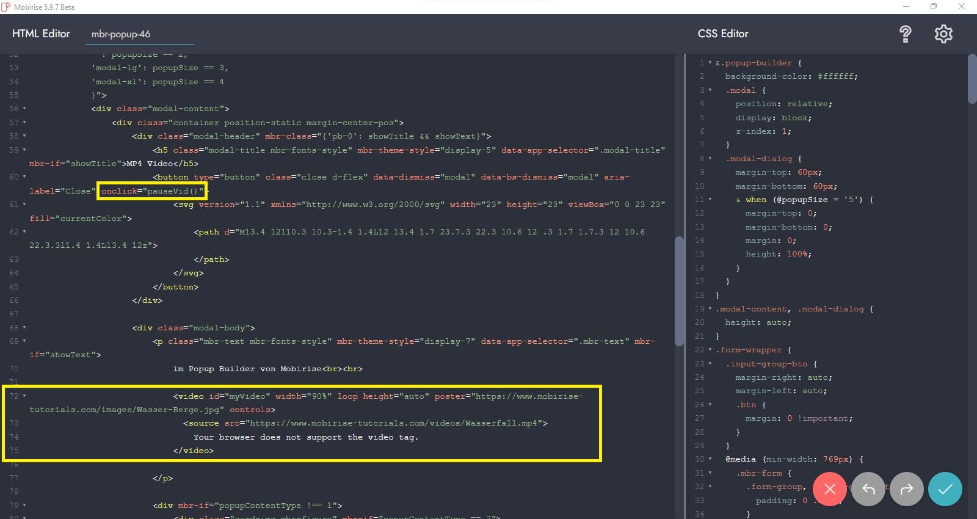Click the Mobirise app icon in title bar

pyautogui.click(x=6, y=7)
